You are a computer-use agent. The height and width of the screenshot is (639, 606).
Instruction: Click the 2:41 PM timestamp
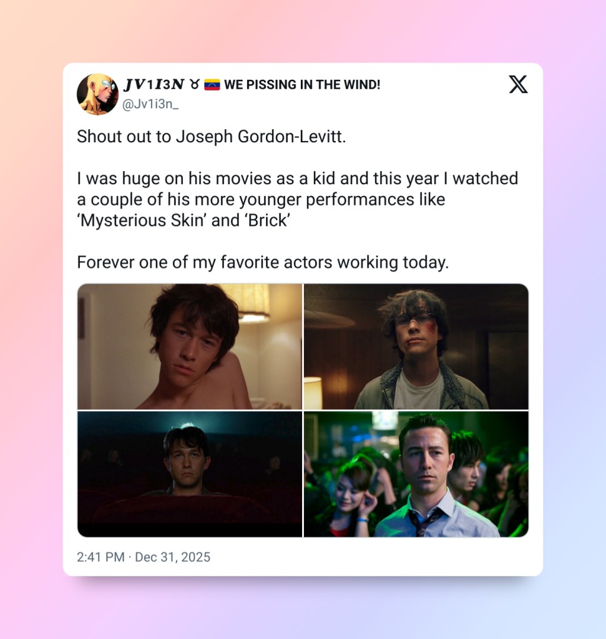click(100, 557)
